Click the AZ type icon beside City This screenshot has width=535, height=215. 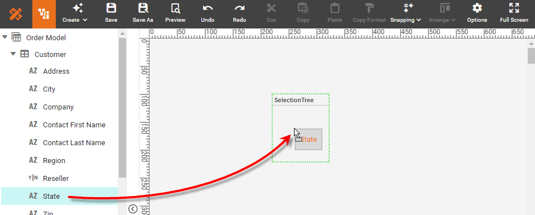coord(33,89)
